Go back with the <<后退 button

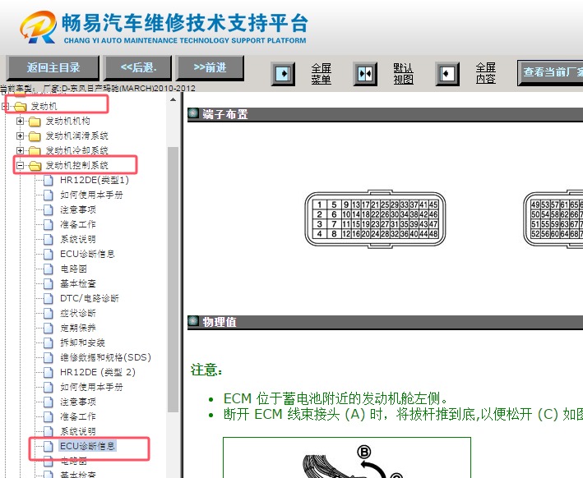click(x=138, y=68)
